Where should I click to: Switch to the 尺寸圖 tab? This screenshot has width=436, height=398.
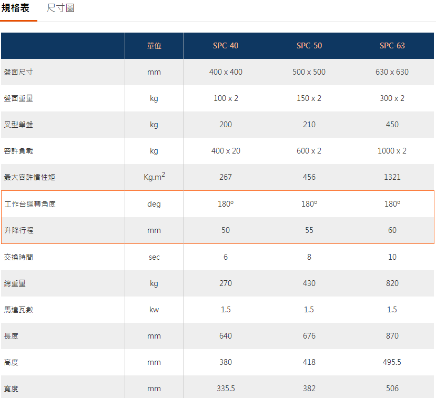60,8
